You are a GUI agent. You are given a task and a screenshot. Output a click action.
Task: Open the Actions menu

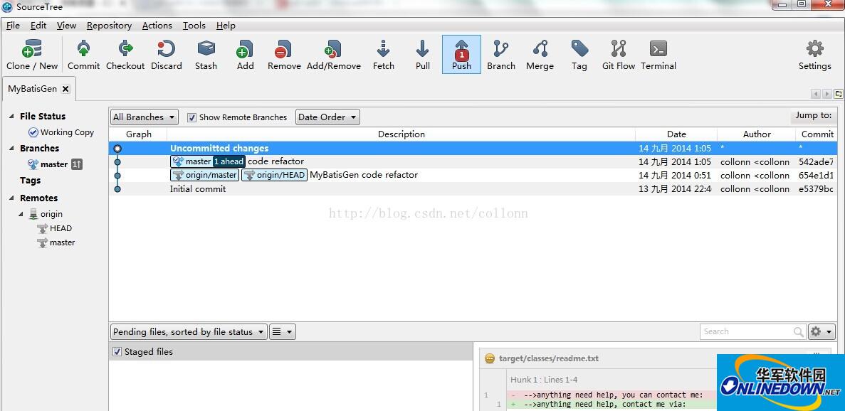(157, 26)
